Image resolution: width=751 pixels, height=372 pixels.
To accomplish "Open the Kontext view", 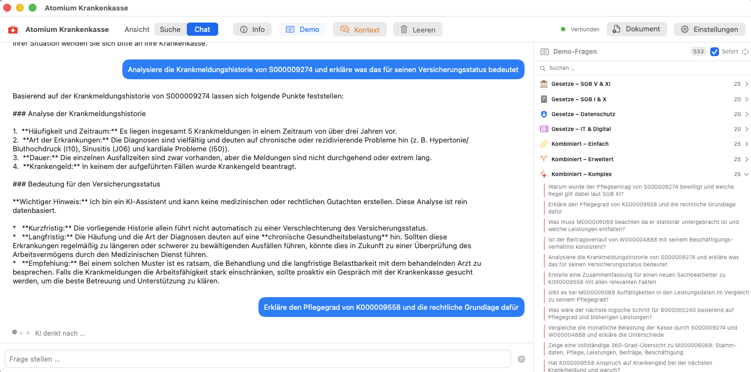I will coord(360,30).
